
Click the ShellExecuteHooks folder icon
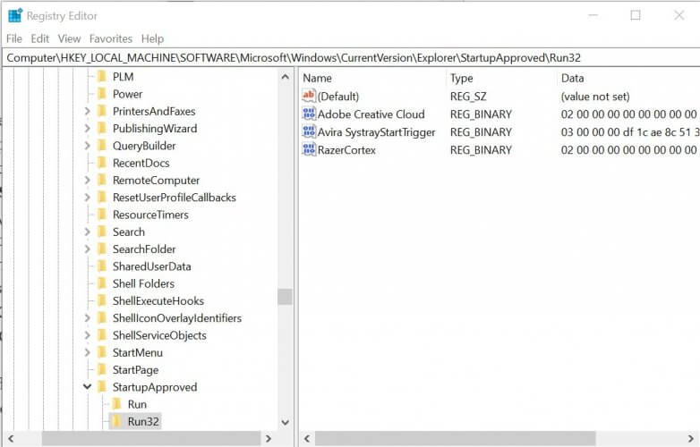(102, 300)
